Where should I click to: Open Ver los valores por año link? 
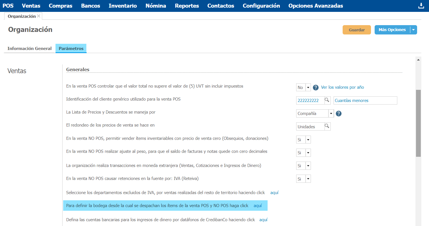pyautogui.click(x=342, y=87)
